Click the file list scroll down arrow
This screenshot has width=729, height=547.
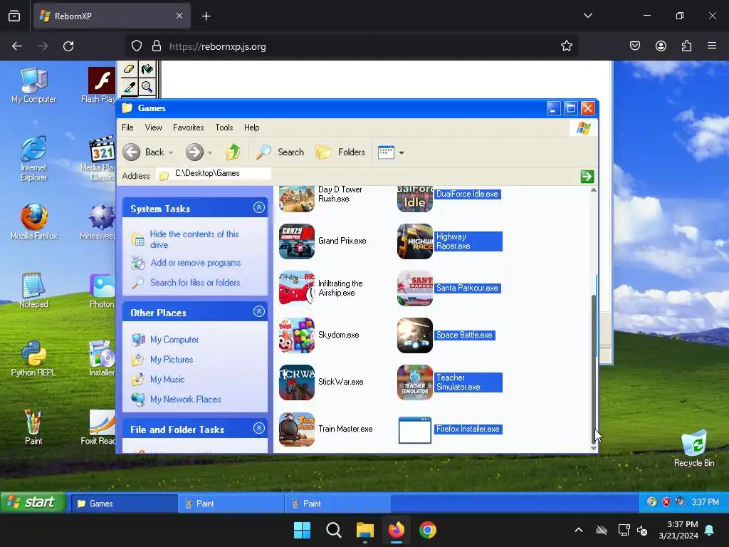[x=594, y=449]
